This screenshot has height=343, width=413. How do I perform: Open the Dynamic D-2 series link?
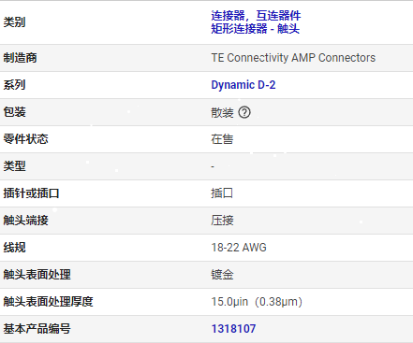(243, 85)
